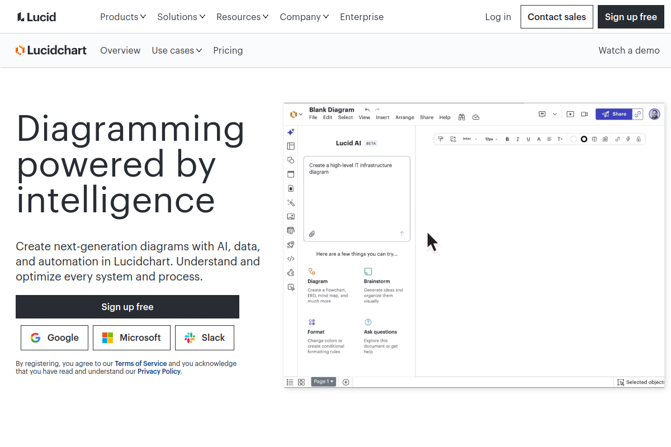Click the Lucid AI sparkle icon in the editor sidebar
Screen dimensions: 671x447
(x=291, y=132)
